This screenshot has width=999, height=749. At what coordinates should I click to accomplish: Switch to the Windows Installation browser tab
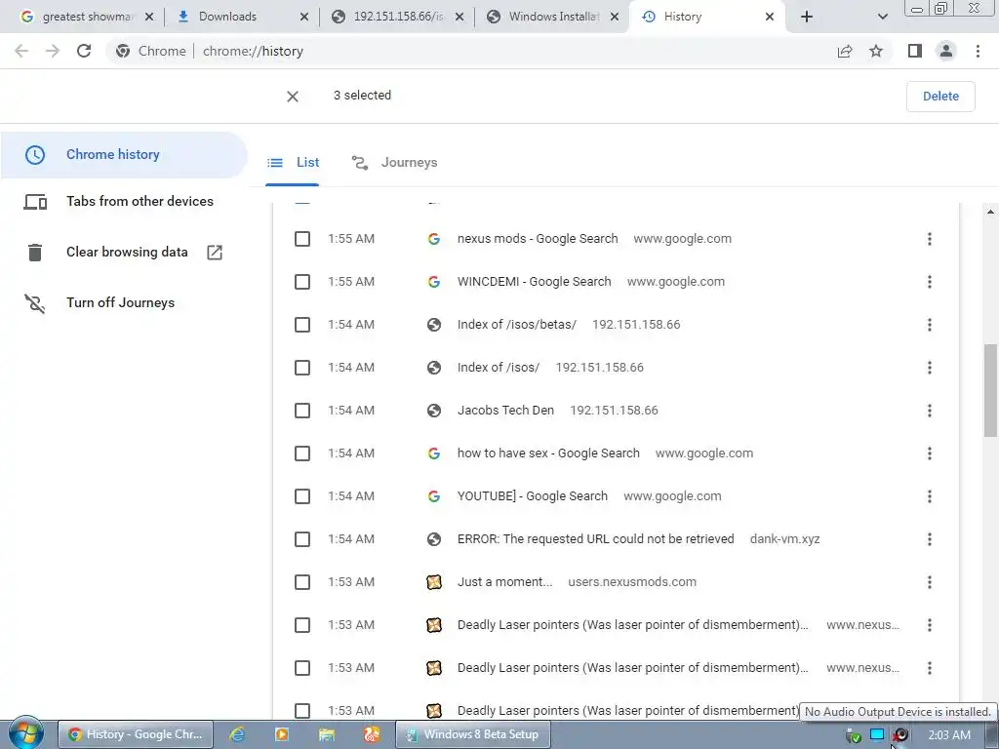[553, 17]
